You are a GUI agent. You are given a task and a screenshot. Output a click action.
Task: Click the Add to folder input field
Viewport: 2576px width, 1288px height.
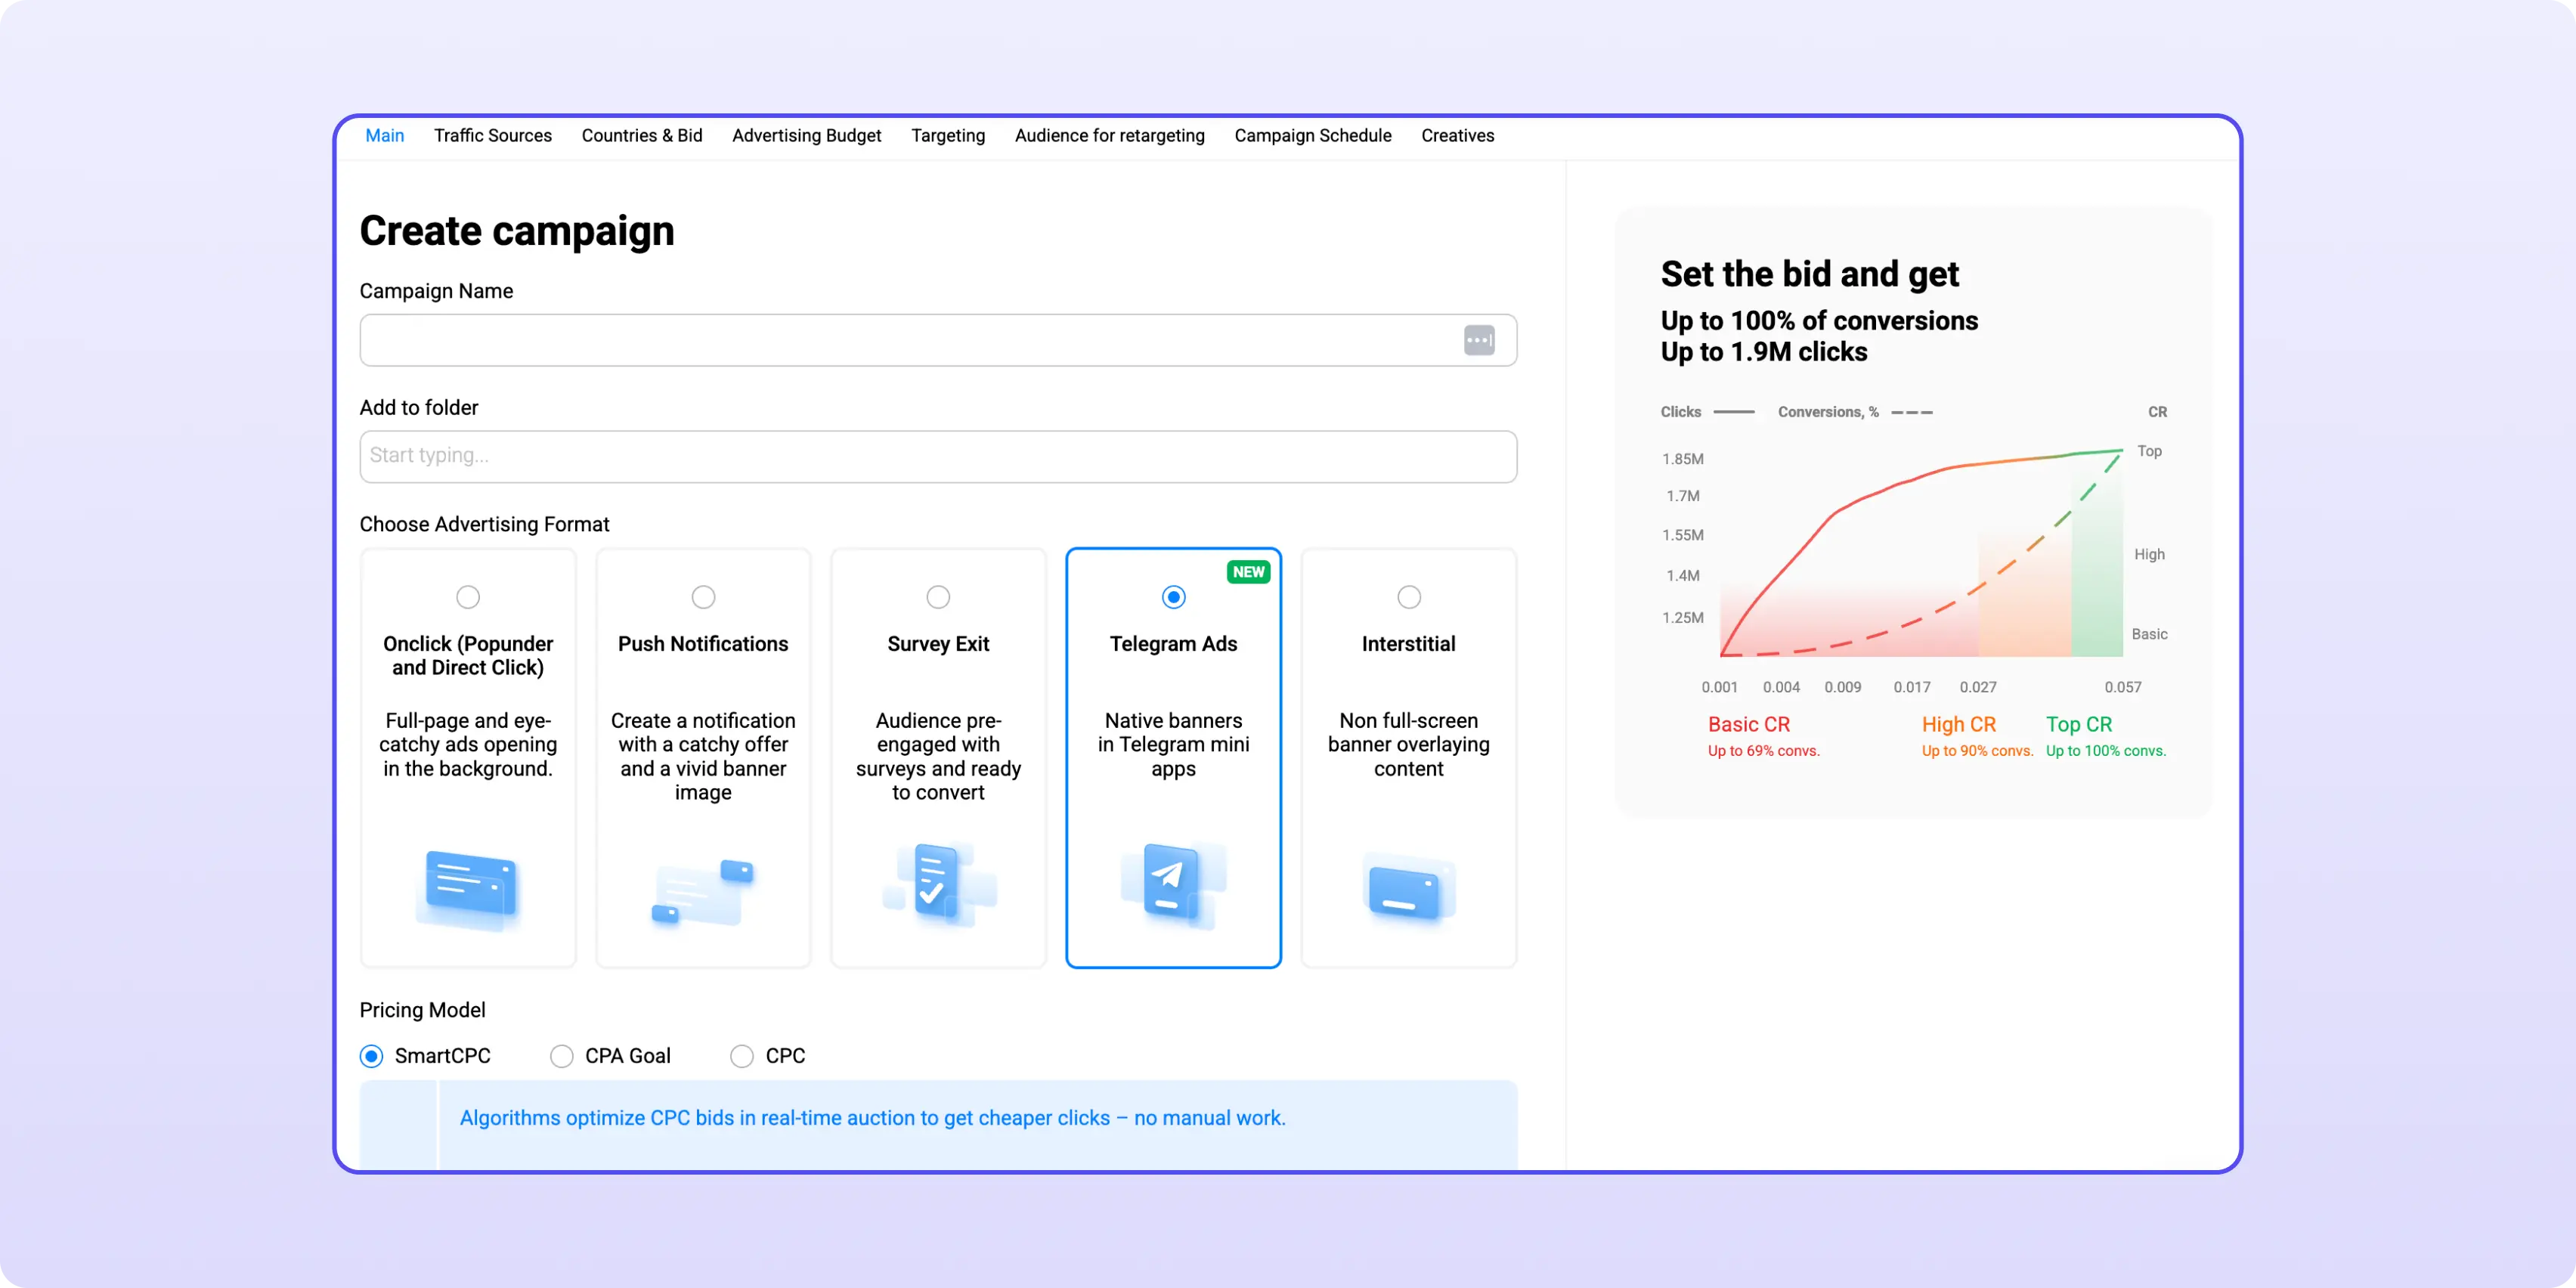[x=938, y=457]
